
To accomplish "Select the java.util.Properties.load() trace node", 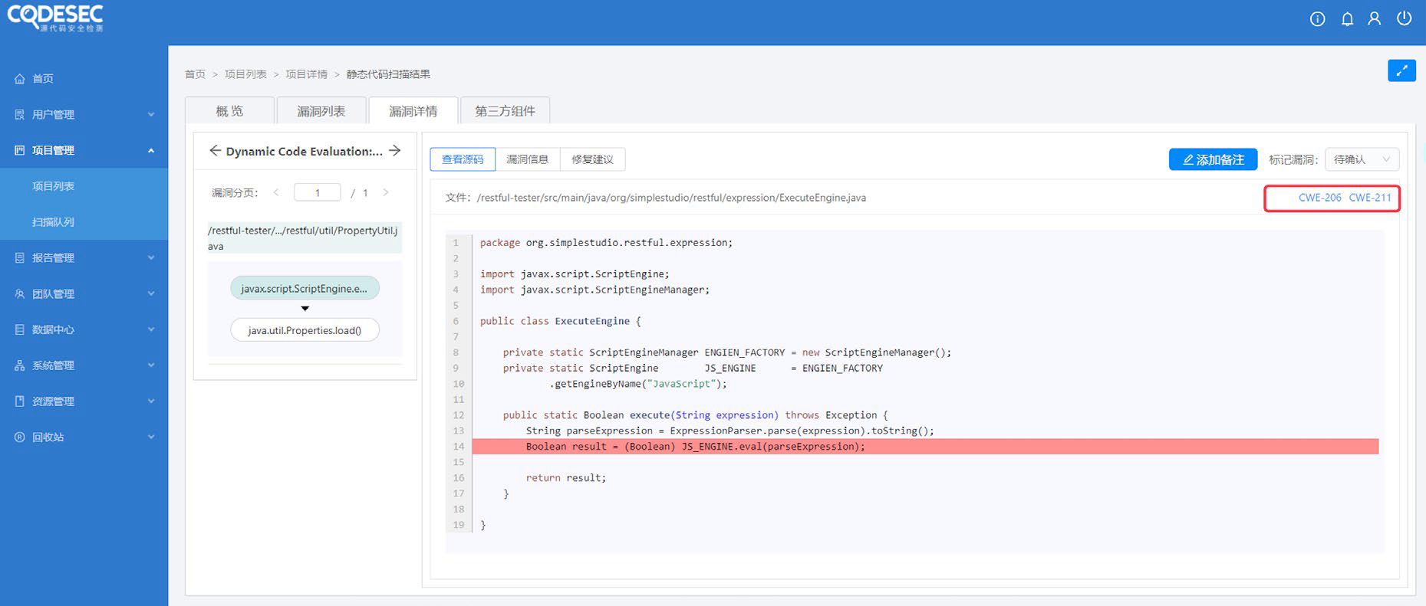I will [x=305, y=330].
